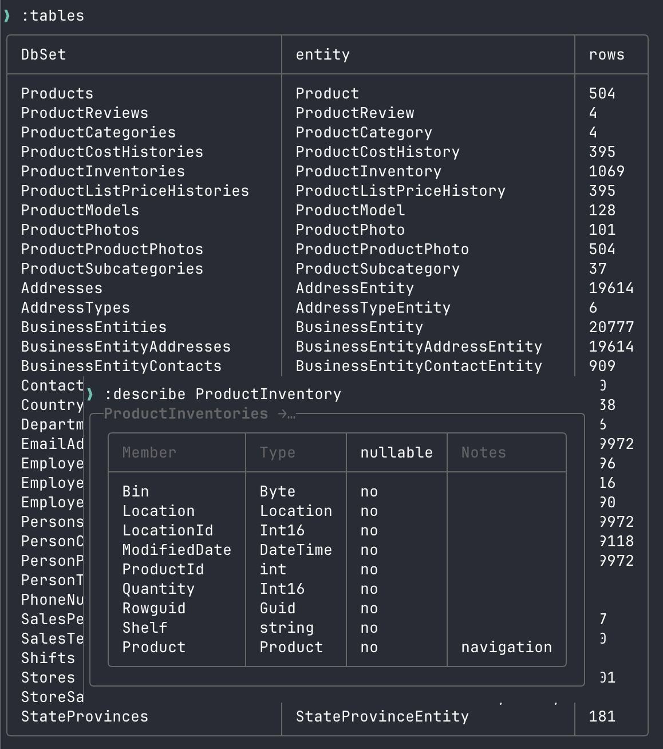This screenshot has height=749, width=663.
Task: Click row count 1069 for ProductInventories
Action: coord(607,171)
